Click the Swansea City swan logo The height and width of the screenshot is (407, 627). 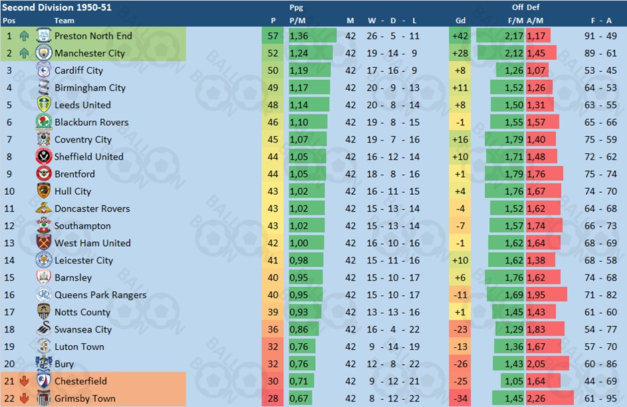click(x=44, y=329)
